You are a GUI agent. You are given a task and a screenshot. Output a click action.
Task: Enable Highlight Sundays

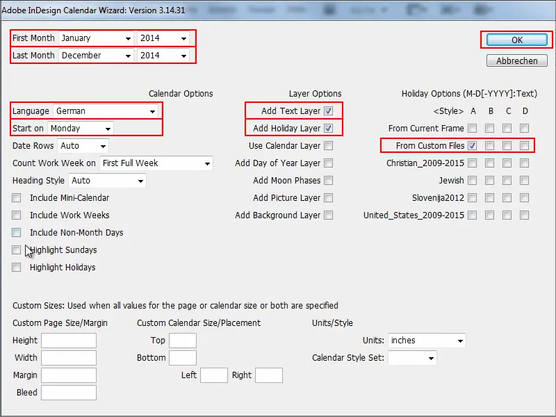[x=16, y=250]
